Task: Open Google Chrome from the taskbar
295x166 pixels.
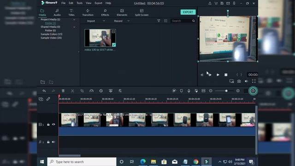Action: tap(195, 162)
